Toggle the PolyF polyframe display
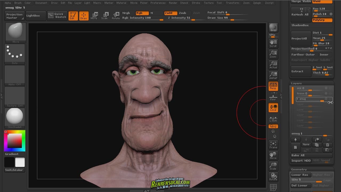This screenshot has width=341, height=192. 273,187
